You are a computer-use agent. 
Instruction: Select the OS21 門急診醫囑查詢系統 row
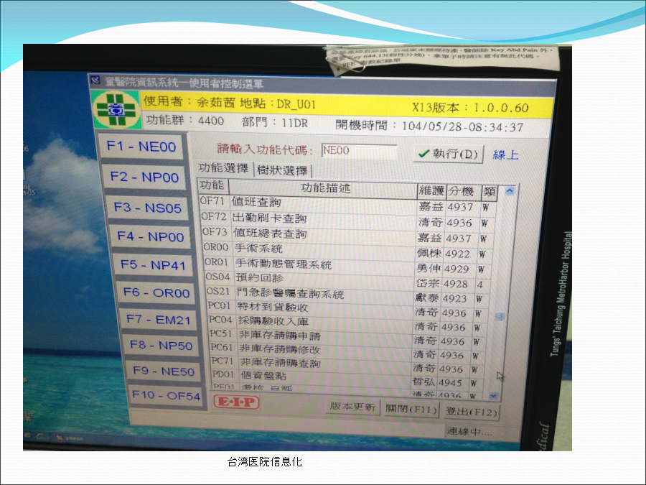tap(307, 295)
